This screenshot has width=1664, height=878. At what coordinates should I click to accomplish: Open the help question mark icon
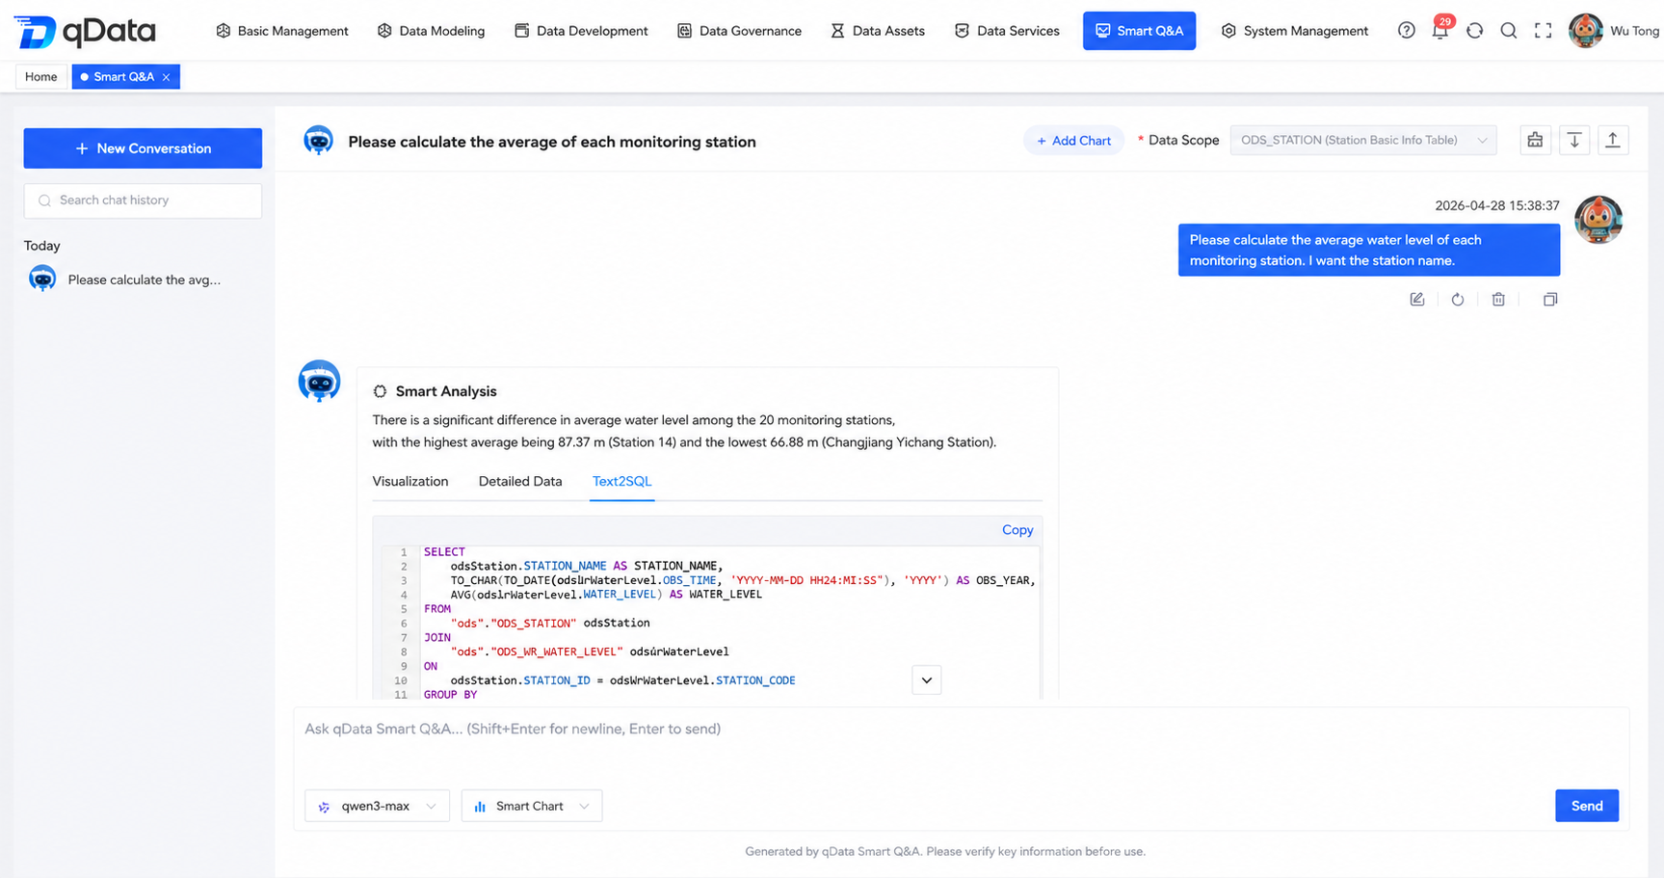[x=1407, y=31]
